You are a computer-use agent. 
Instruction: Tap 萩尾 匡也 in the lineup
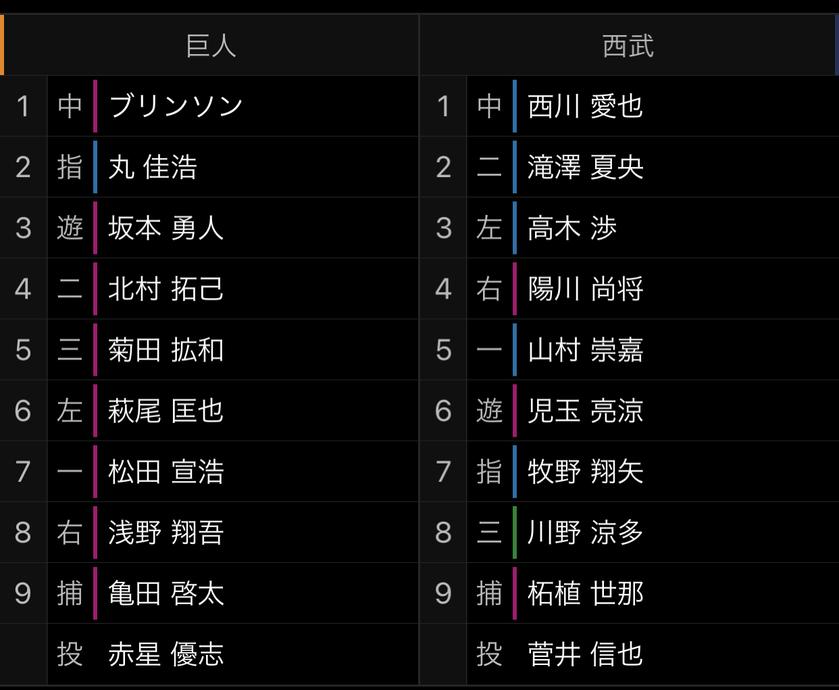[x=166, y=411]
